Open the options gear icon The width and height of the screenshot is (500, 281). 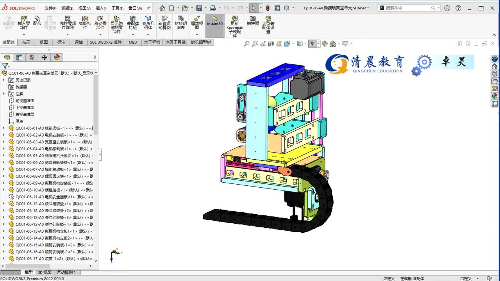[286, 8]
